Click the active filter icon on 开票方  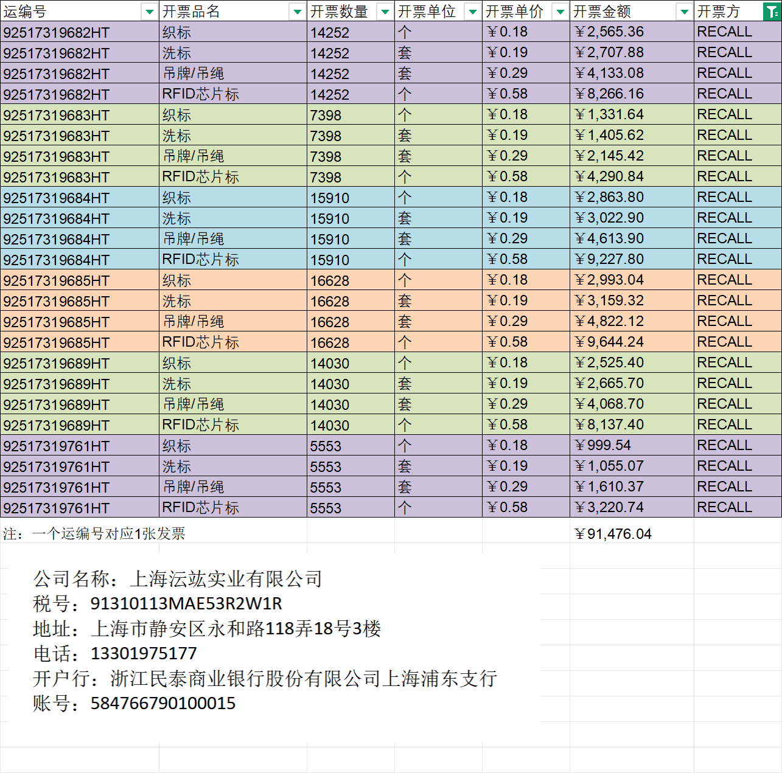(772, 12)
